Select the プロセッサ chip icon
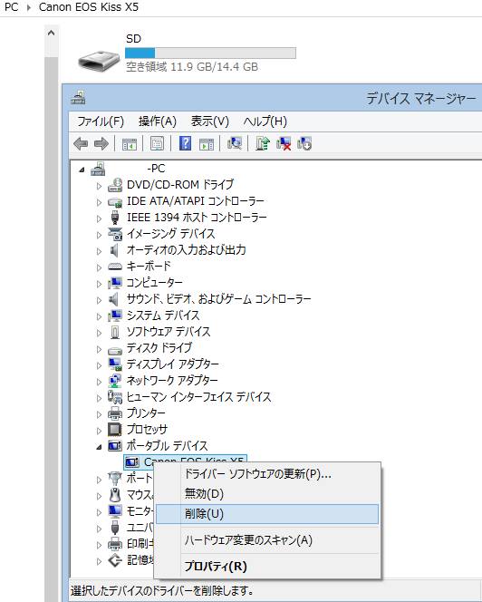 pyautogui.click(x=115, y=429)
